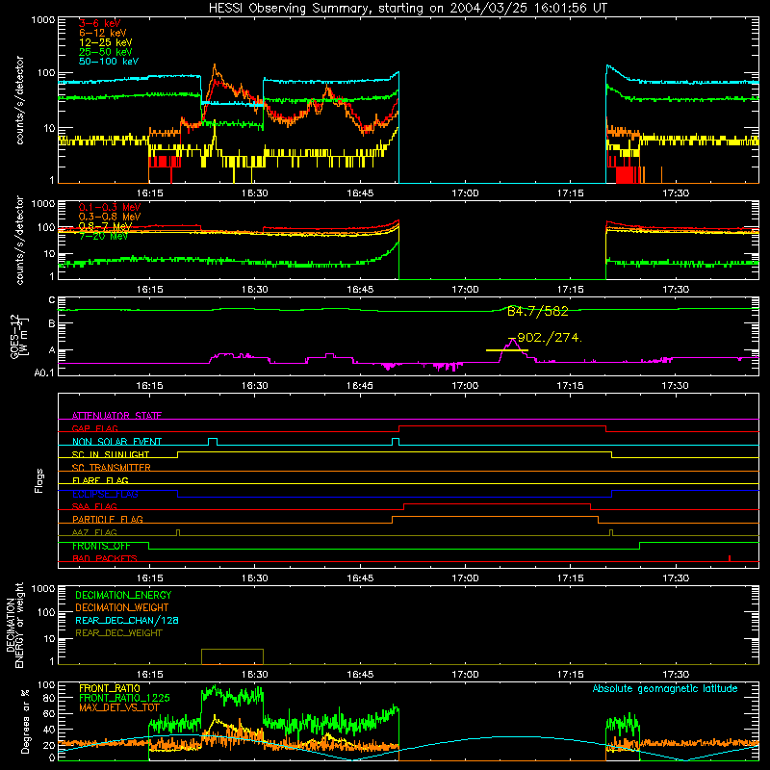770x770 pixels.
Task: Select the ATTENUATOR_STATE flag label
Action: [x=116, y=416]
